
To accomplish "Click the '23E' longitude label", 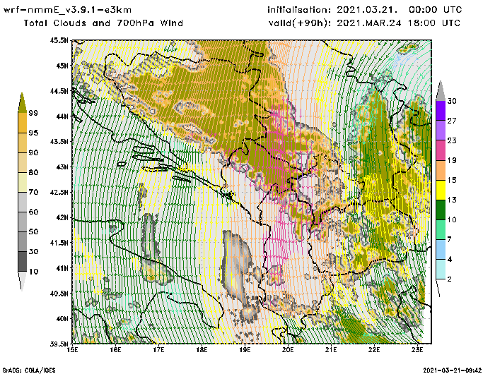I will point(417,350).
